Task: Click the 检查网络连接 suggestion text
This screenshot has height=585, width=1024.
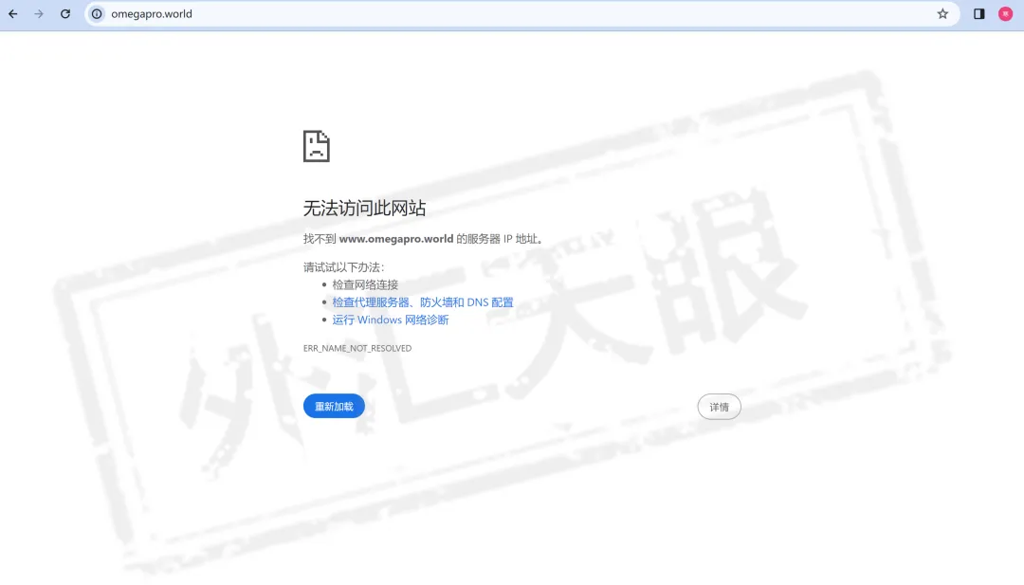Action: point(365,284)
